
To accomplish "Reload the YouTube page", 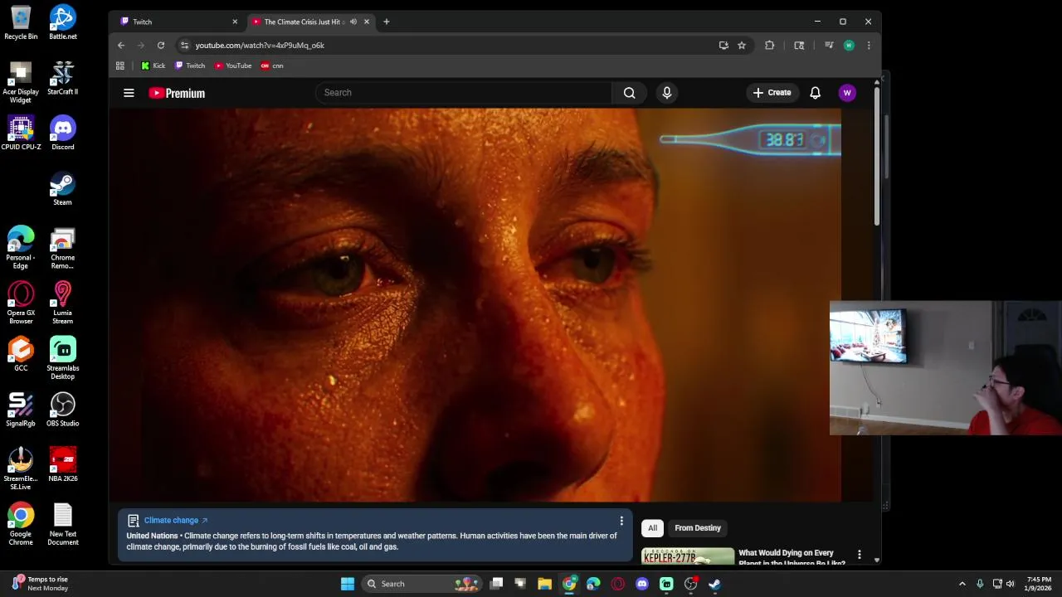I will pos(161,46).
